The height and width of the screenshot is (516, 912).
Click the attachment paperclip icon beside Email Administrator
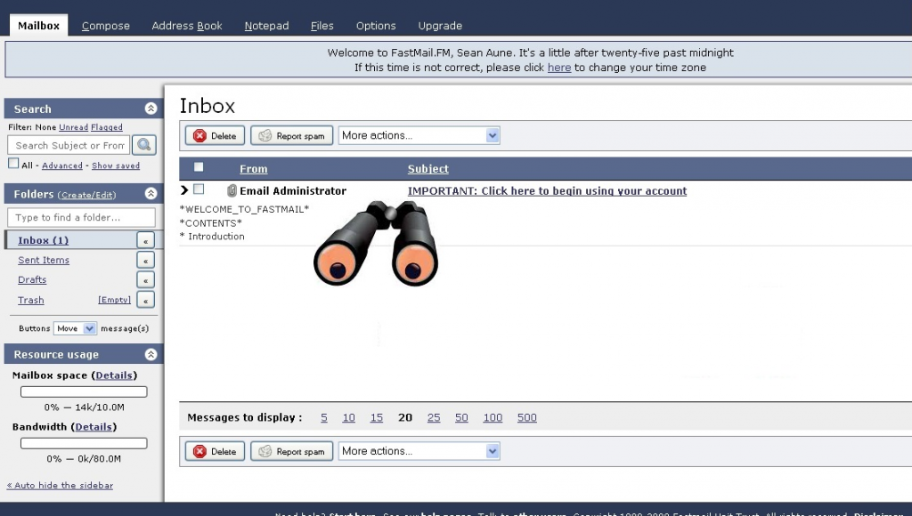pos(232,190)
